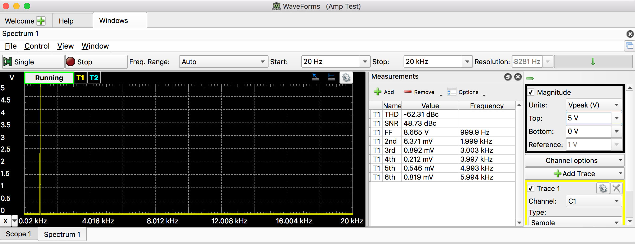Select the FF 8.665 V measurement row
635x244 pixels.
442,132
